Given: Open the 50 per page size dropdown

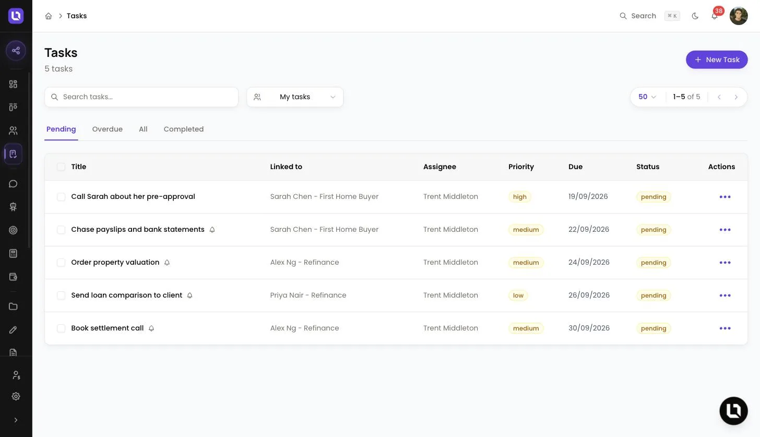Looking at the screenshot, I should coord(647,97).
